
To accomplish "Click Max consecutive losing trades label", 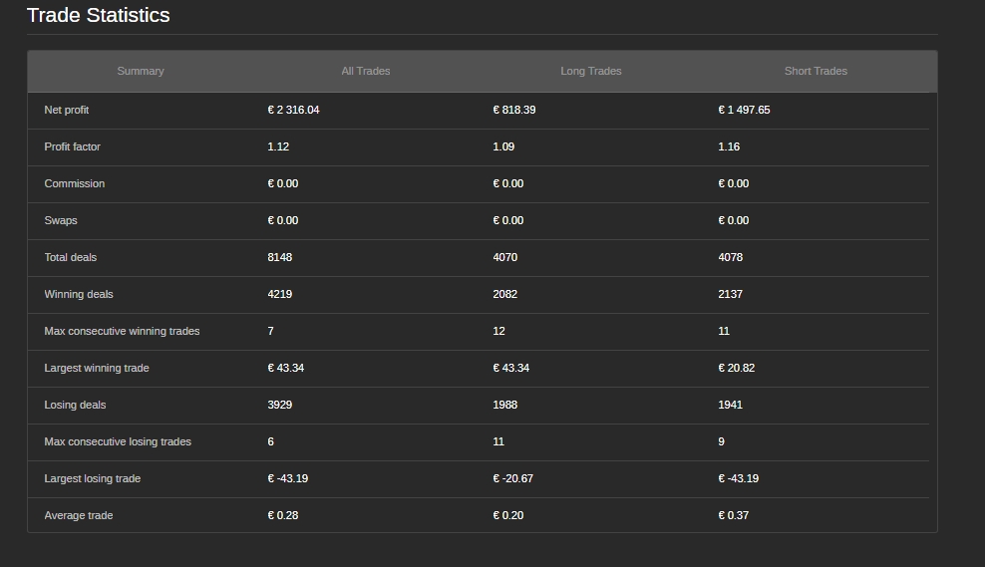I will pos(118,441).
